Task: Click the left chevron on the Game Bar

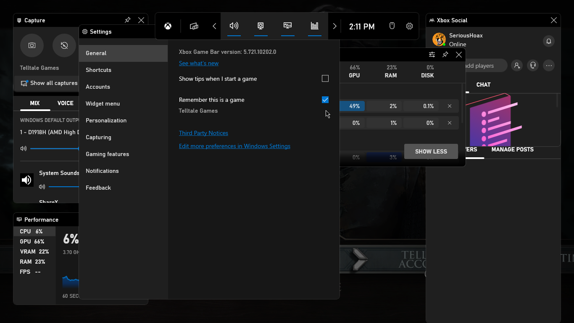Action: tap(214, 26)
